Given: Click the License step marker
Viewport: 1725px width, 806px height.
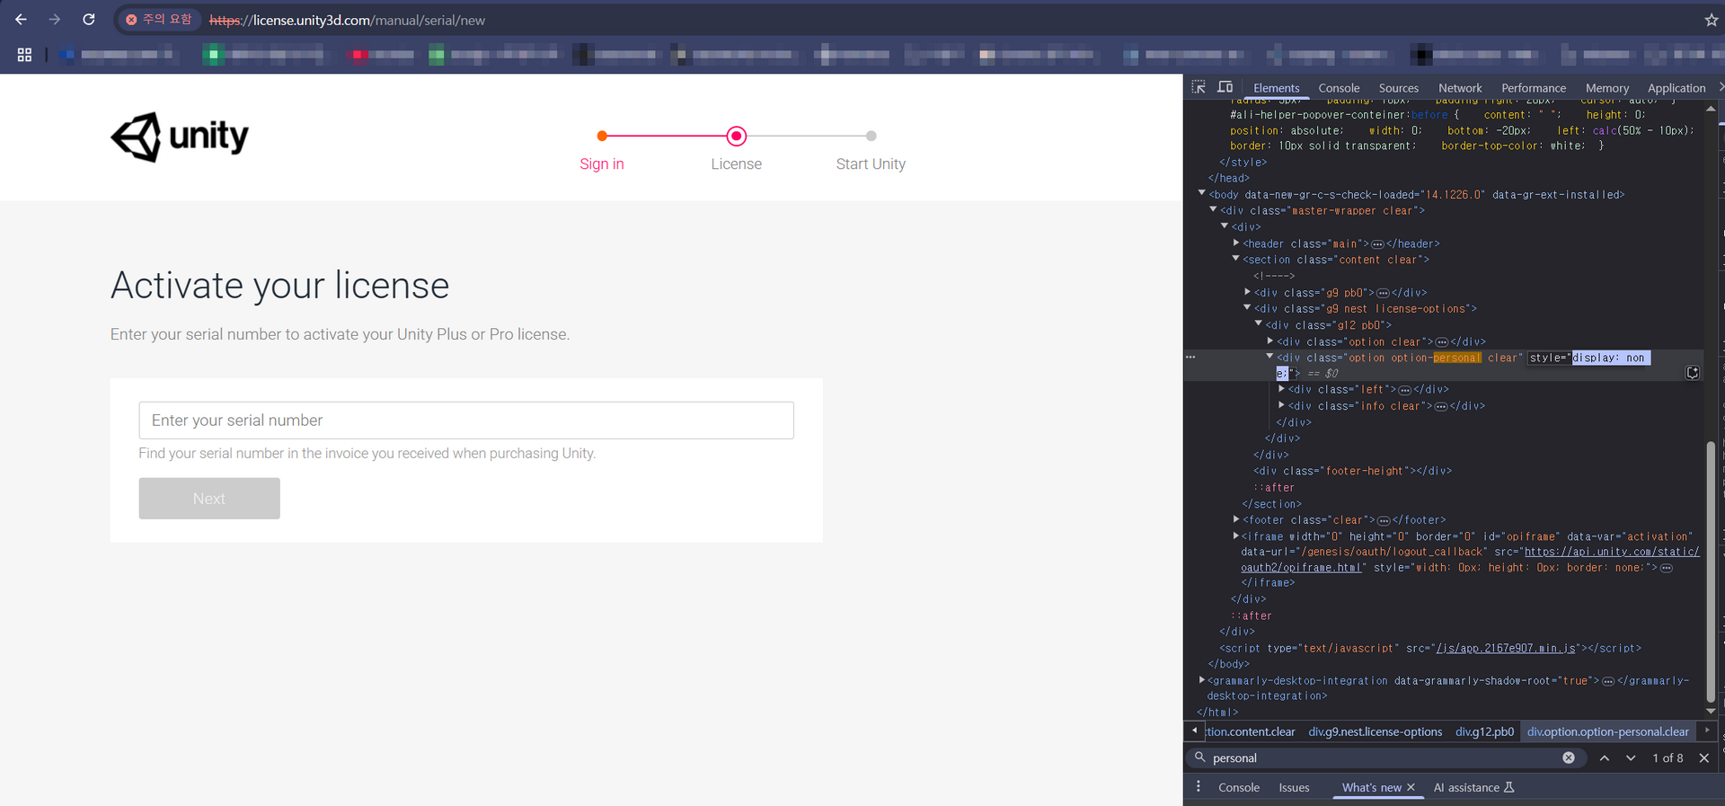Looking at the screenshot, I should coord(737,136).
